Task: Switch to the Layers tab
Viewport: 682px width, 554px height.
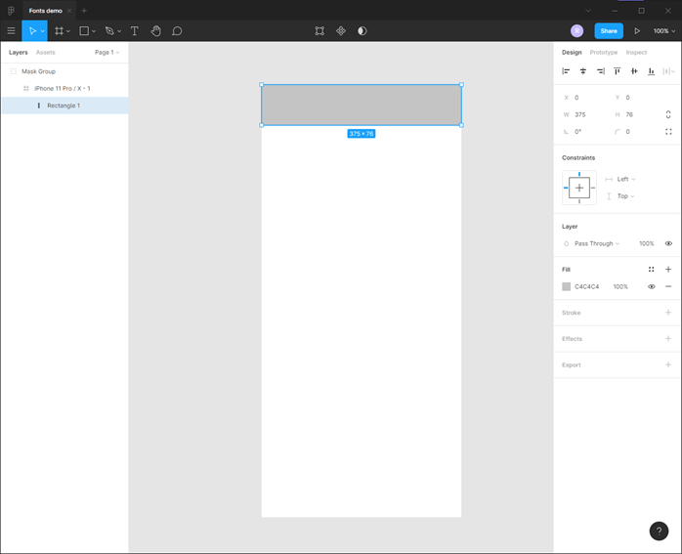Action: click(19, 52)
